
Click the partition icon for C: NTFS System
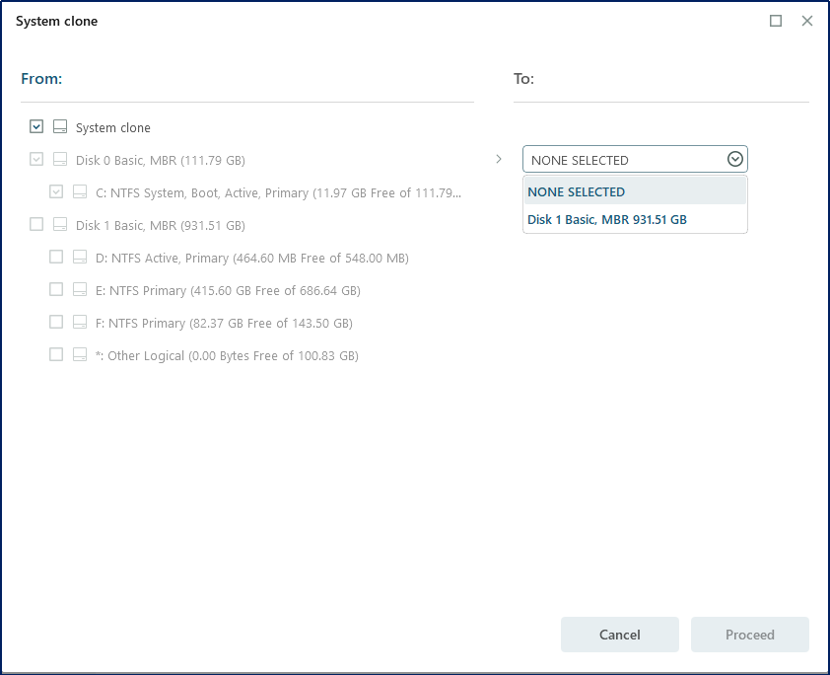click(80, 191)
